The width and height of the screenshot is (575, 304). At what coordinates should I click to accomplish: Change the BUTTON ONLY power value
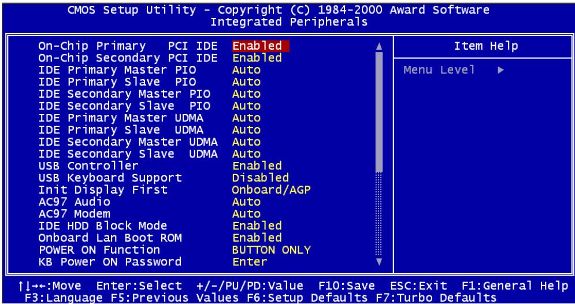(x=272, y=250)
